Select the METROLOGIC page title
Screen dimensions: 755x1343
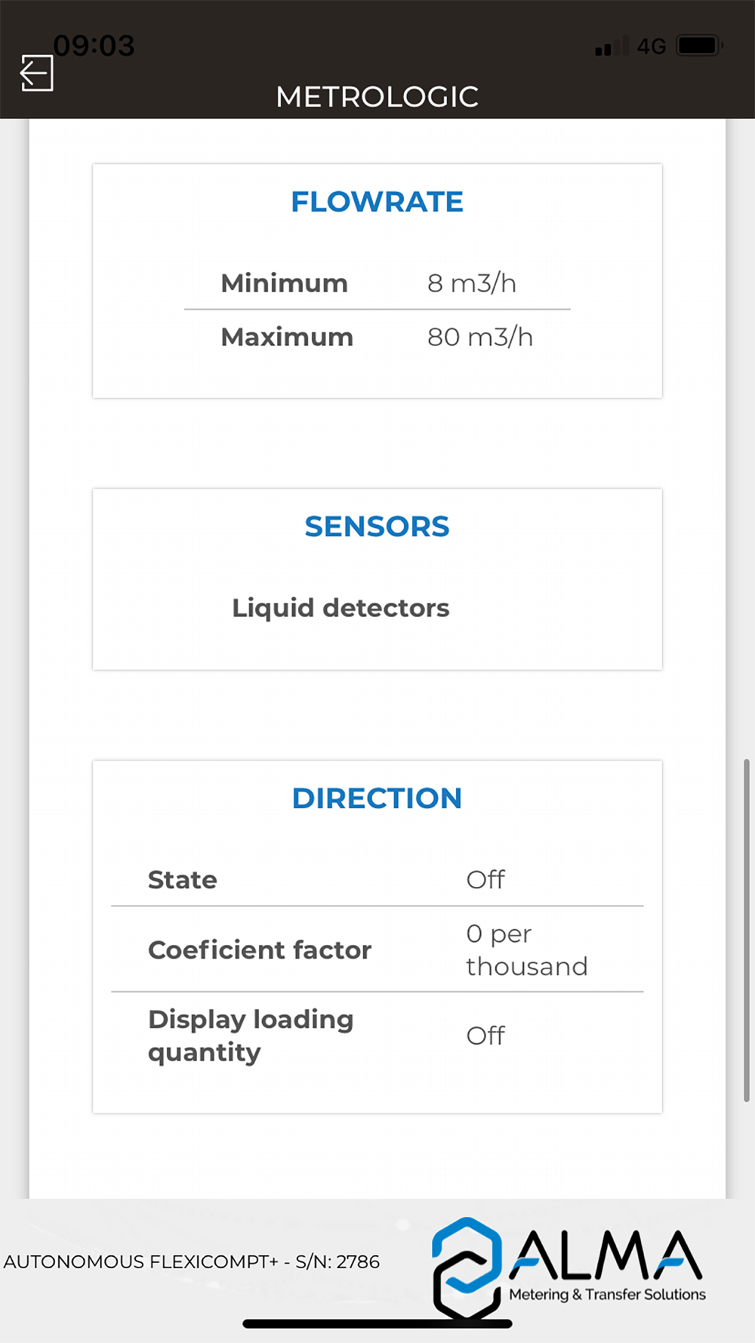click(x=377, y=97)
